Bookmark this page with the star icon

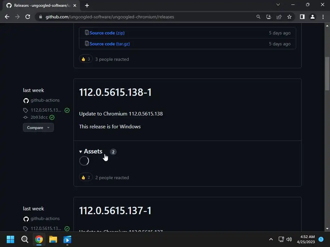(289, 17)
